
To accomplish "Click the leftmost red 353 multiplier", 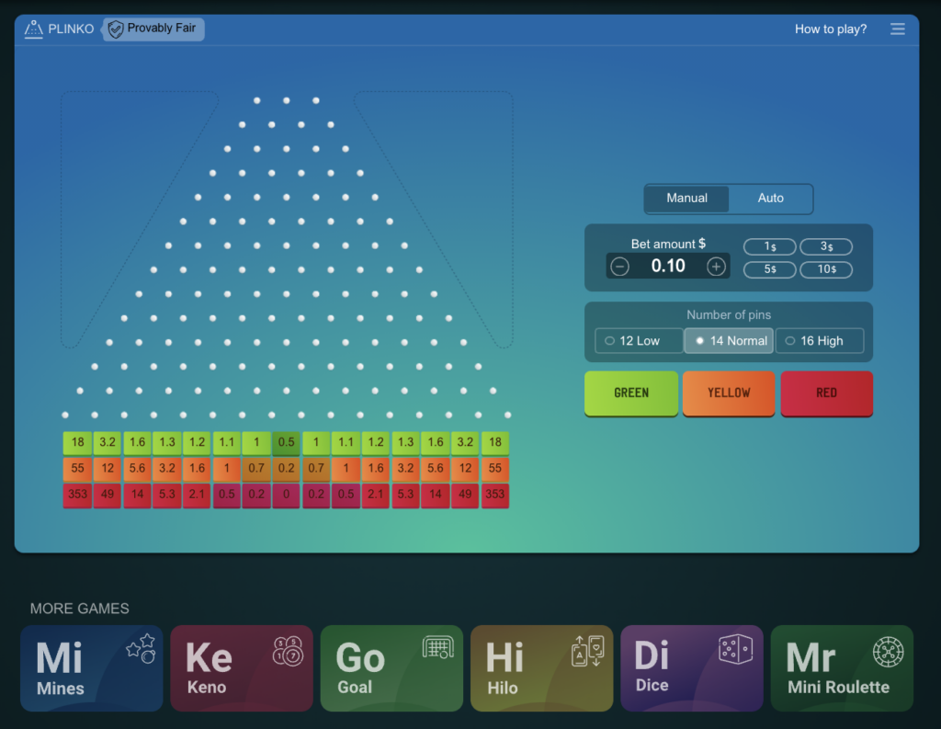I will (77, 495).
